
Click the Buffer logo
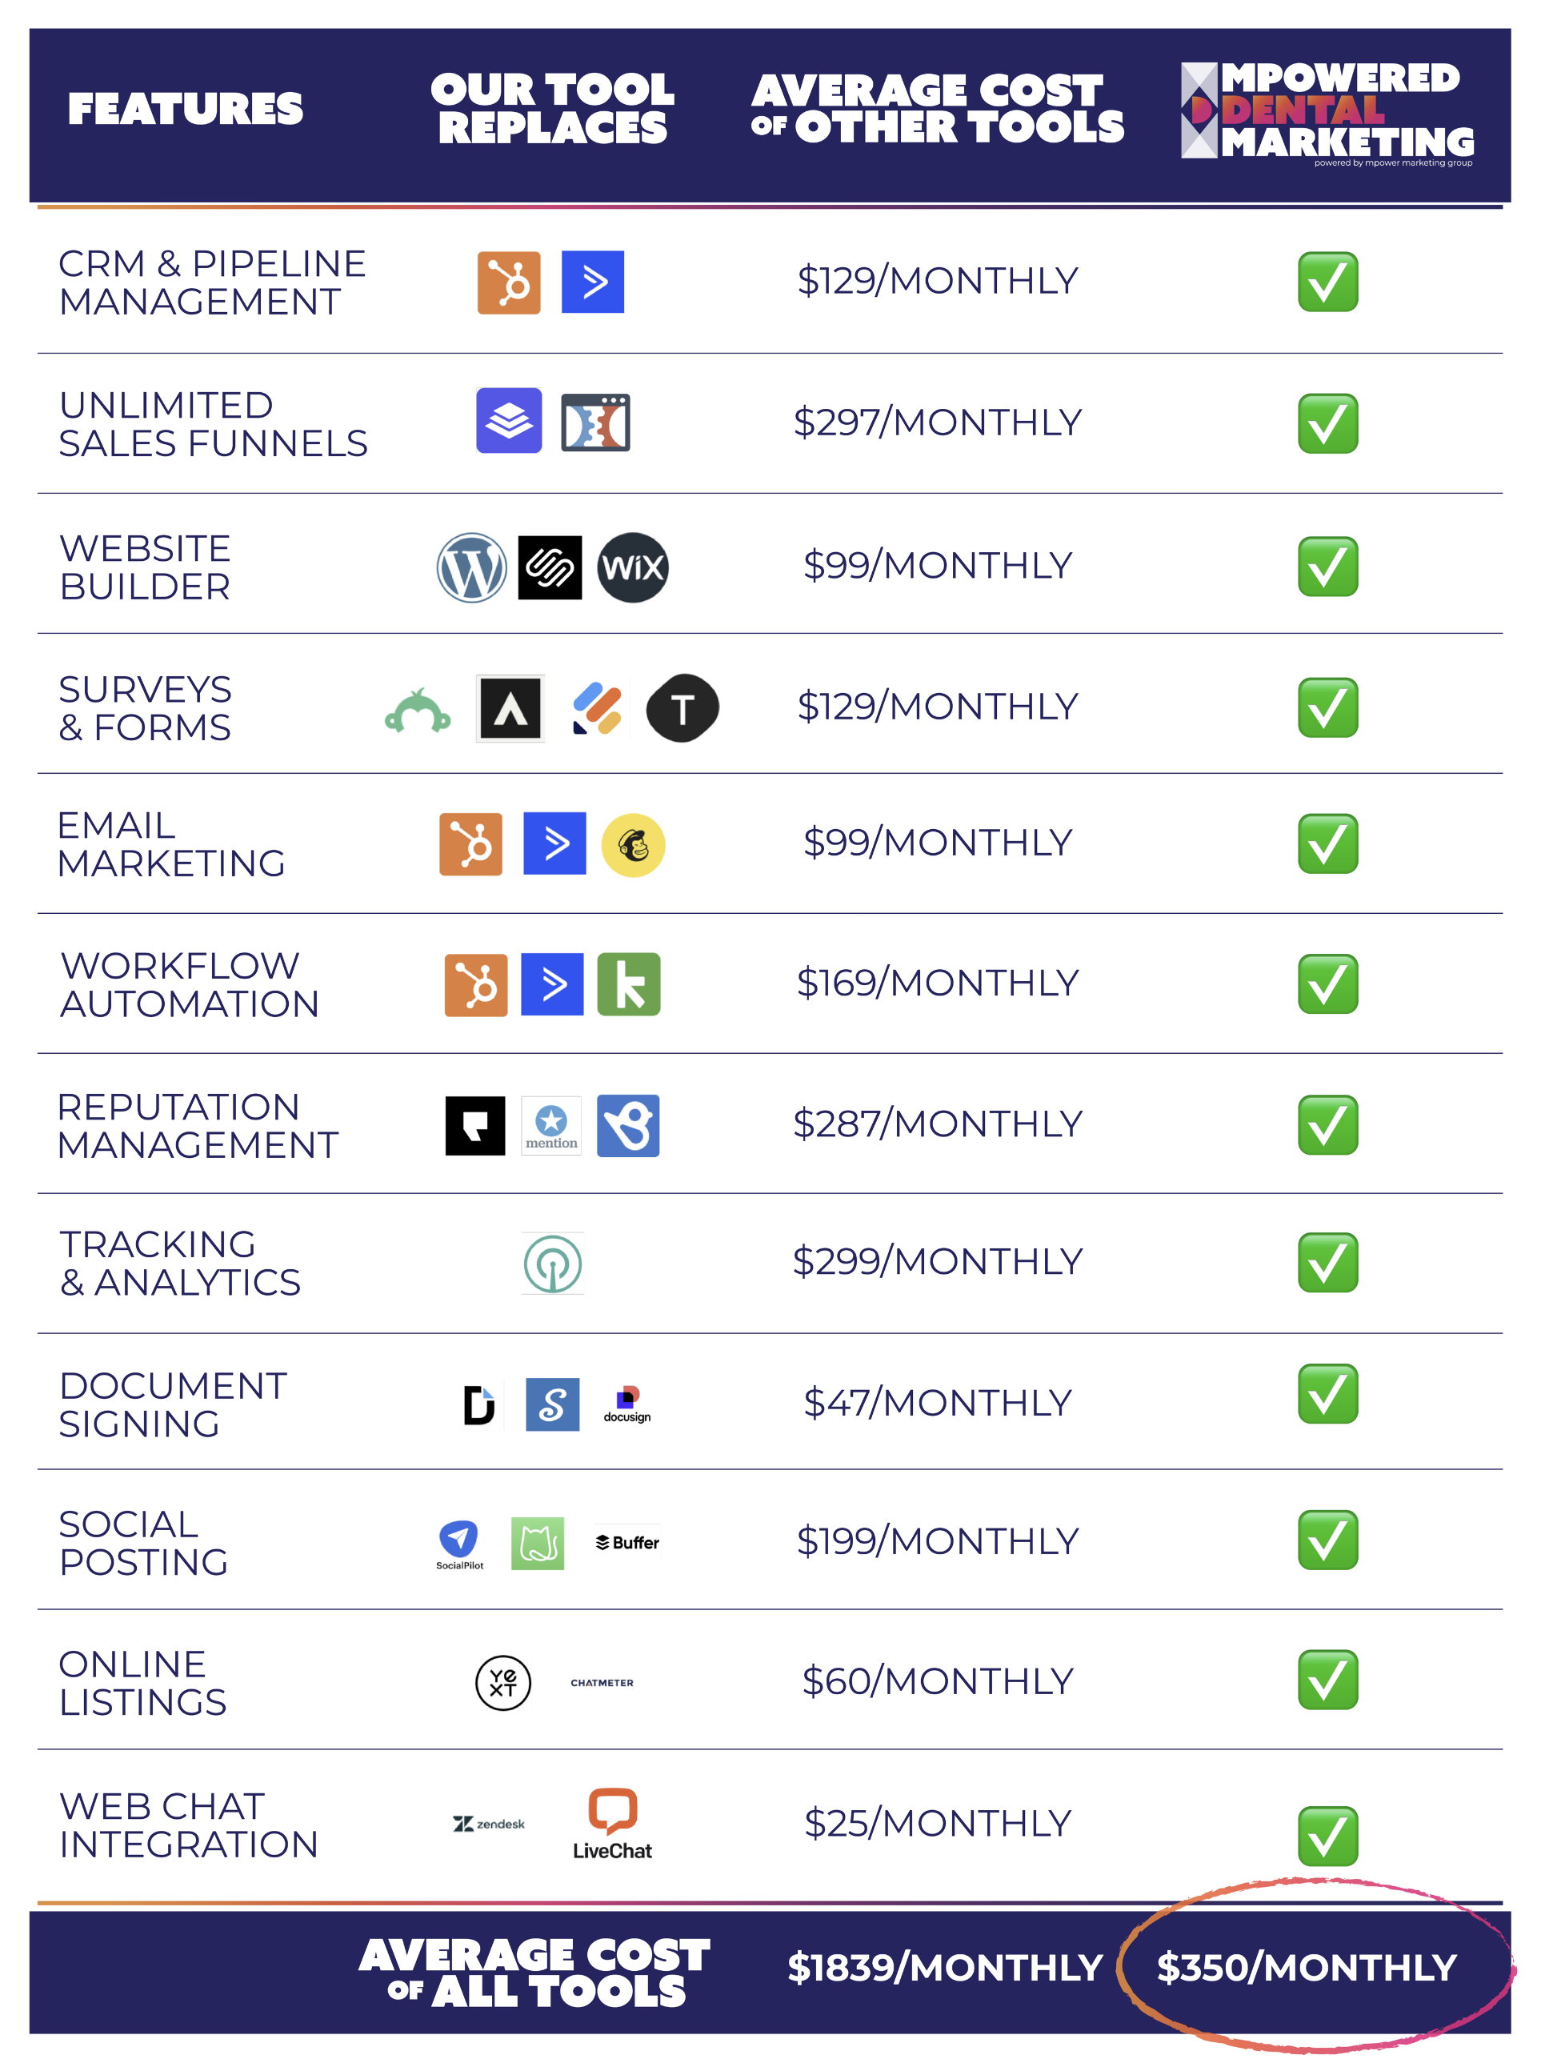[628, 1542]
